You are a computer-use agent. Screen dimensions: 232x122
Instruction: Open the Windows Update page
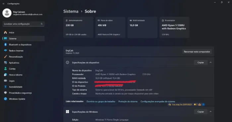[24, 99]
